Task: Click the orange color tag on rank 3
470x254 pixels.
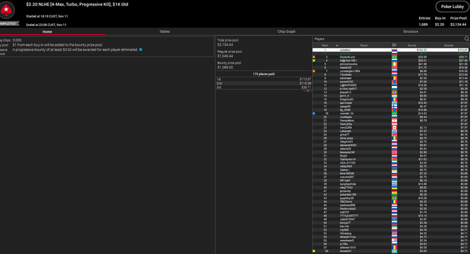Action: (x=314, y=57)
